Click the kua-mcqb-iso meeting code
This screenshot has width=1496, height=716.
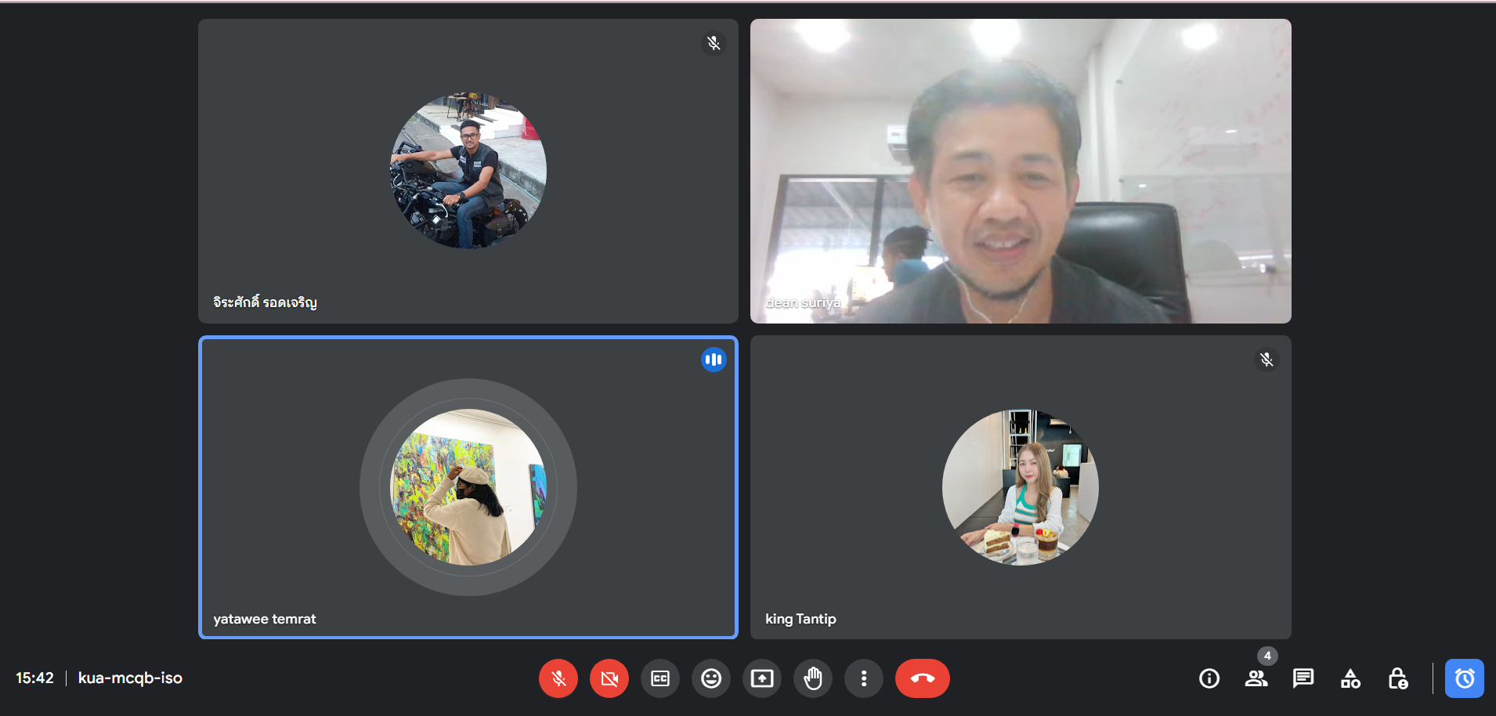[130, 678]
